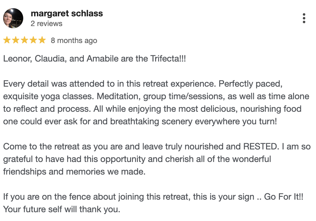Click the fifth gold rating star
Viewport: 316px width, 221px height.
point(42,40)
